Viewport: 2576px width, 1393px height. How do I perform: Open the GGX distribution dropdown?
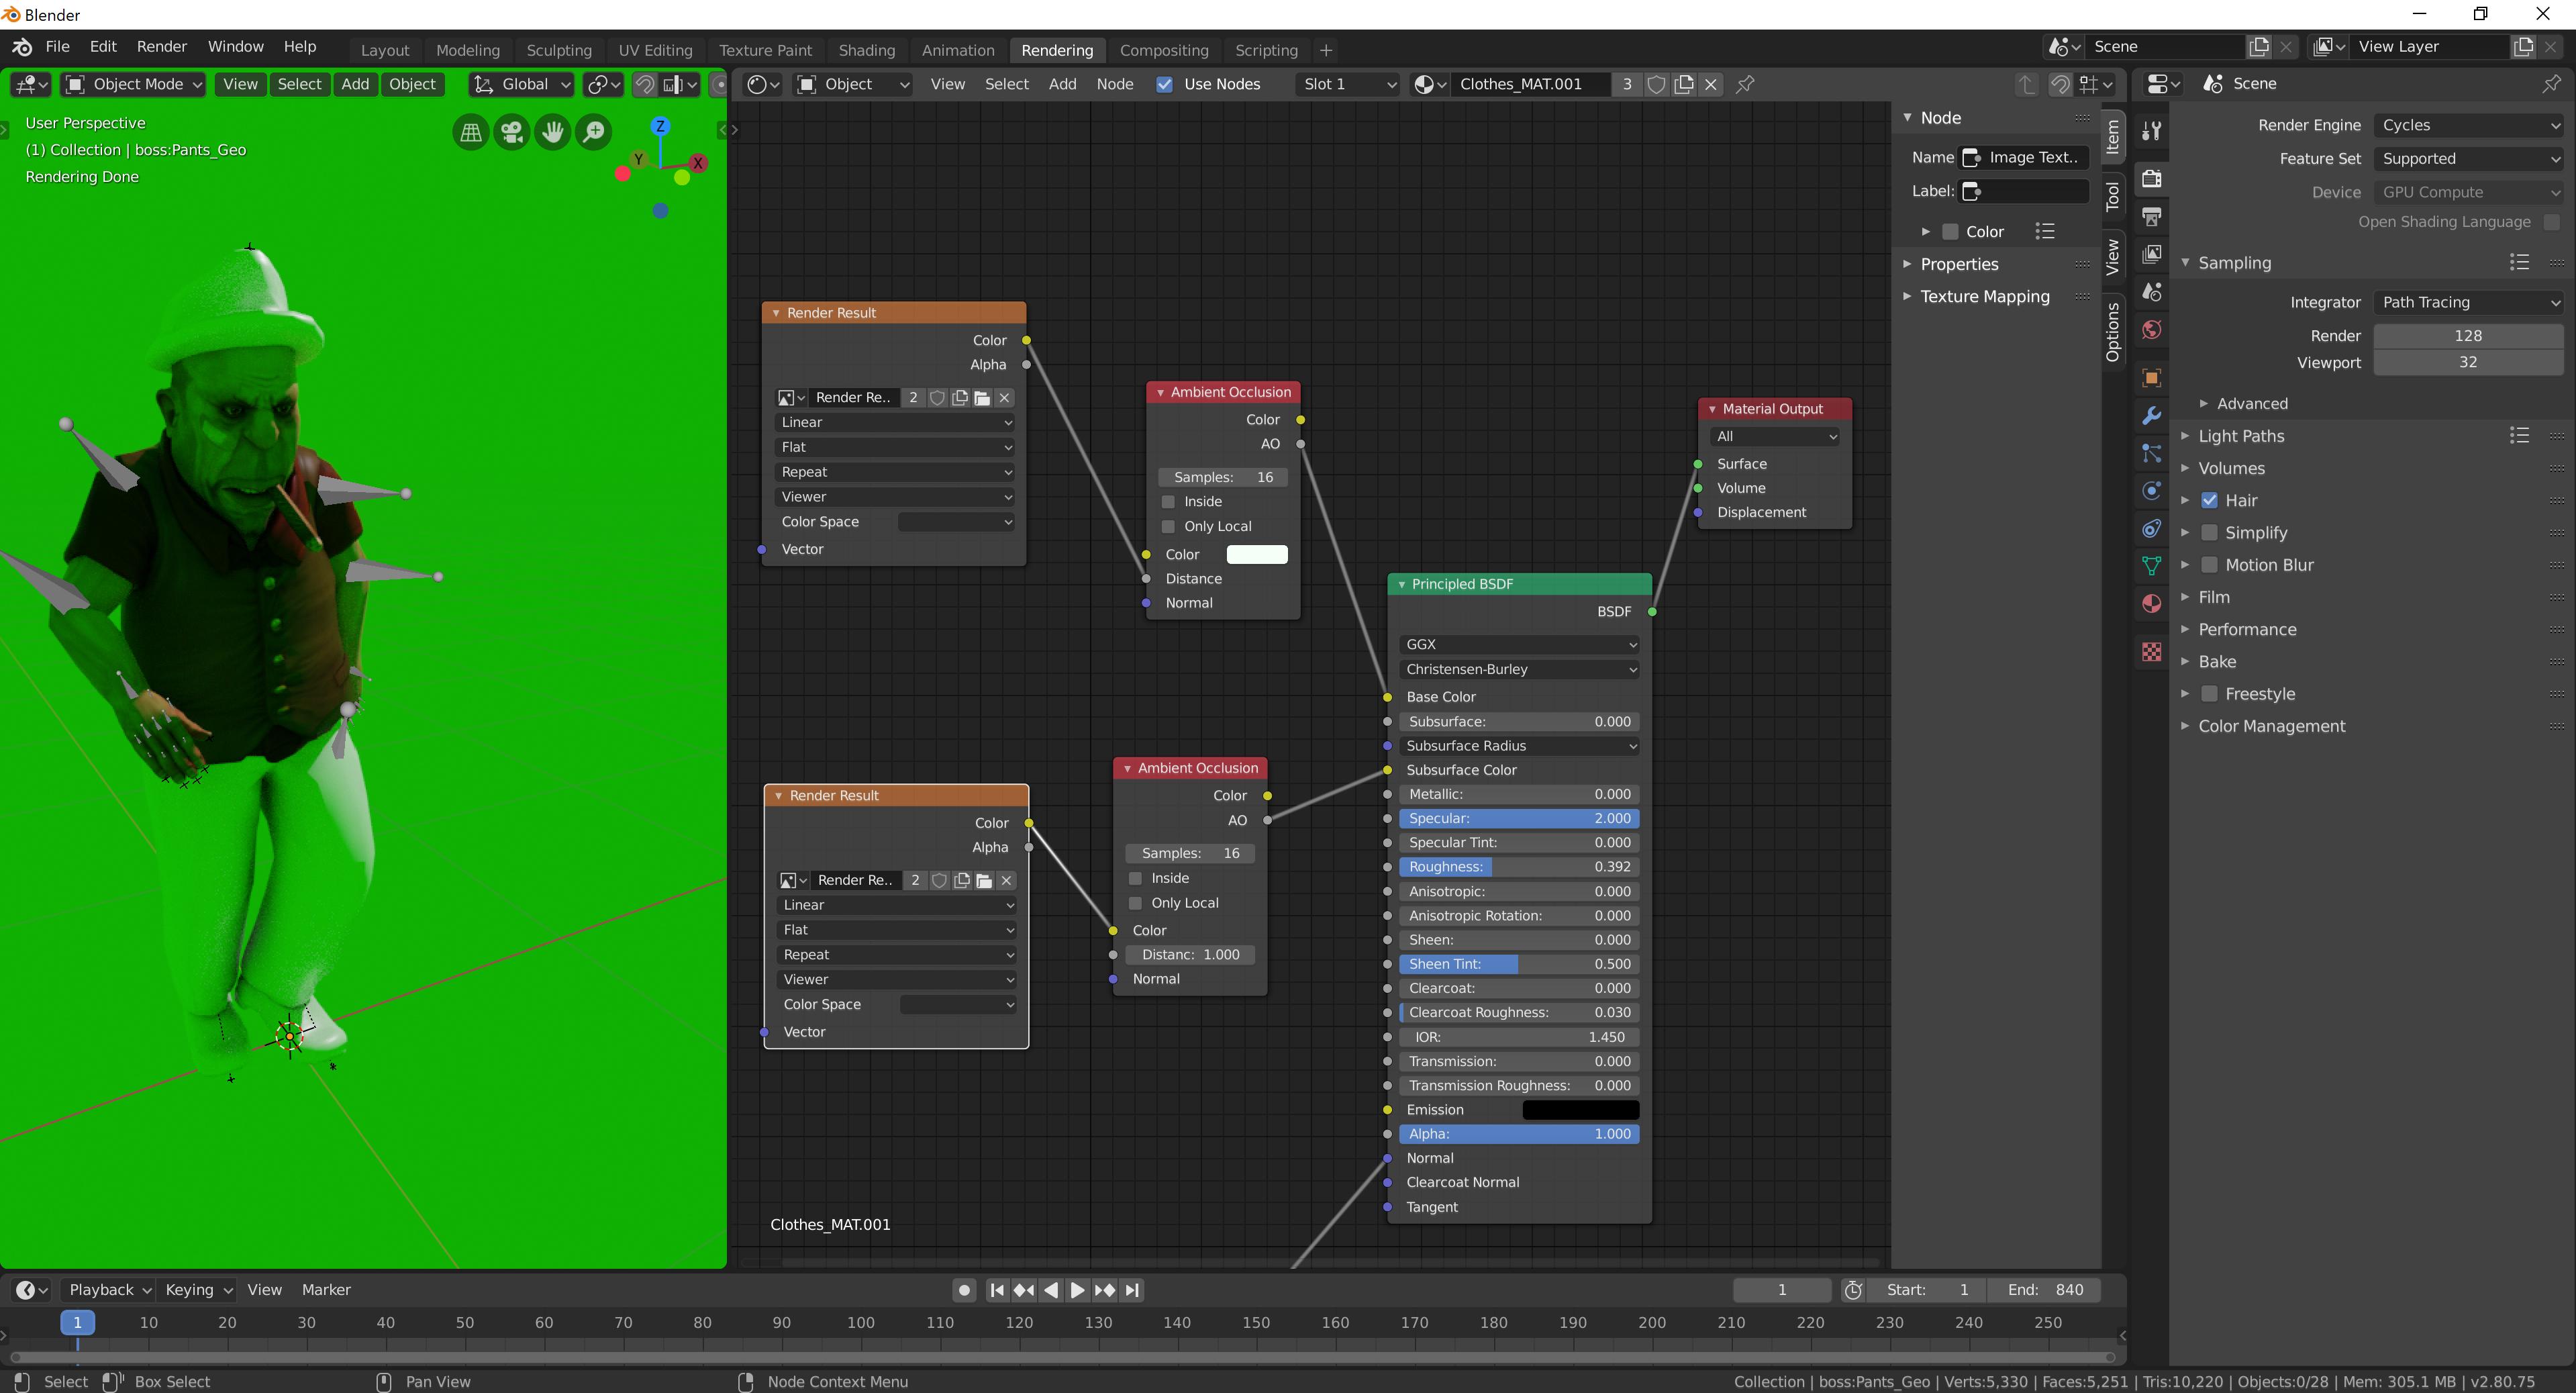tap(1518, 644)
